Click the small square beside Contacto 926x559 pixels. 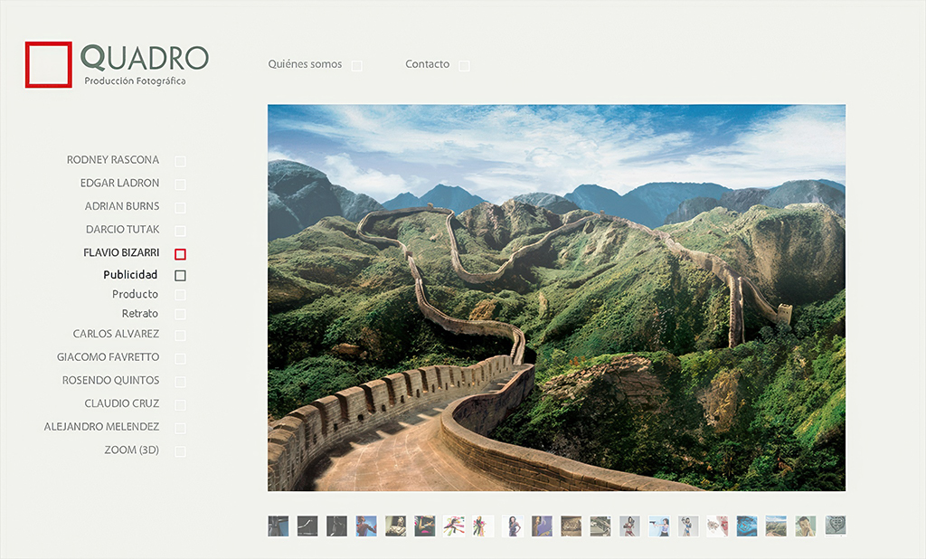464,66
